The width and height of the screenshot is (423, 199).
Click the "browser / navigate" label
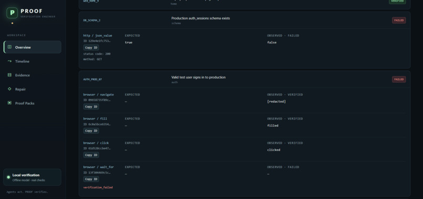tap(99, 94)
